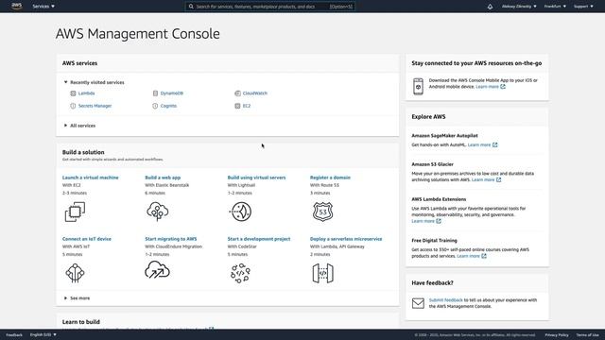The width and height of the screenshot is (605, 340).
Task: Click Start a development project link
Action: coord(259,239)
